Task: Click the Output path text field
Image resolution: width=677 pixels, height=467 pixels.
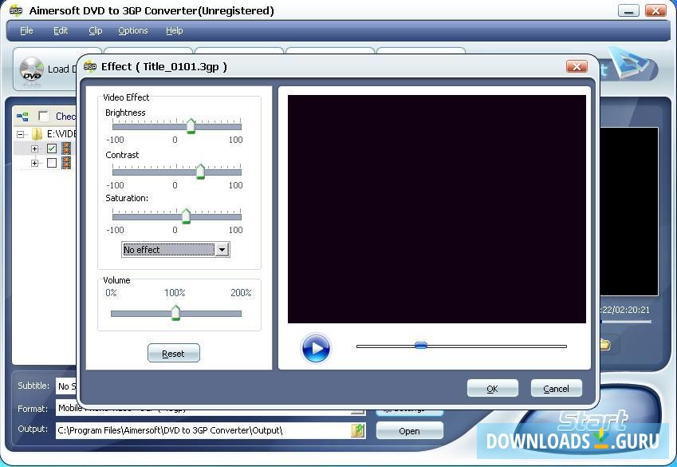Action: pyautogui.click(x=204, y=430)
